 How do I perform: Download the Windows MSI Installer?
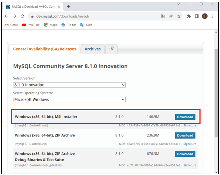[x=185, y=117]
